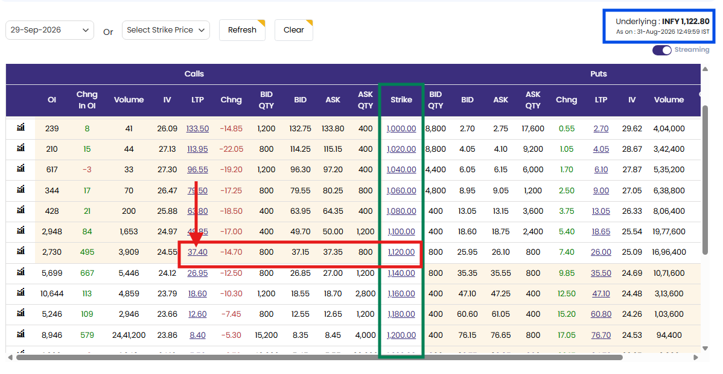Open the Select Strike Price dropdown
The height and width of the screenshot is (374, 723).
[165, 30]
